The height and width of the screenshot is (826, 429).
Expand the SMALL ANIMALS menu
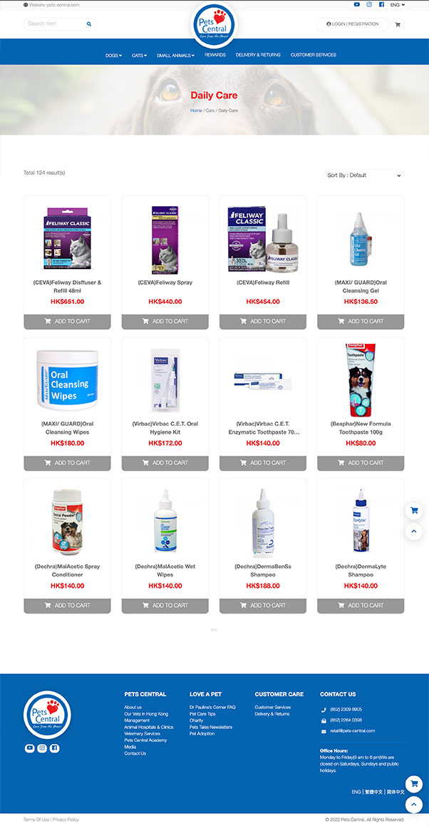(176, 56)
